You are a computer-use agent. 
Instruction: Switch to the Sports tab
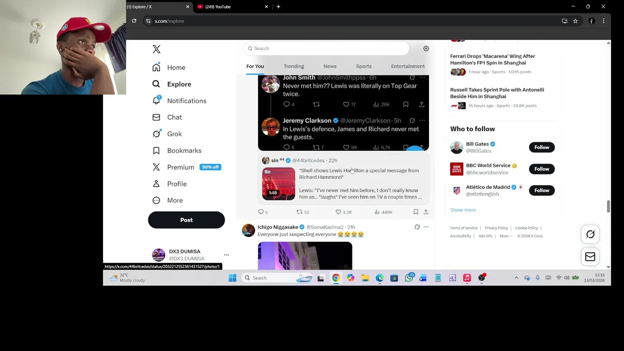pyautogui.click(x=364, y=66)
